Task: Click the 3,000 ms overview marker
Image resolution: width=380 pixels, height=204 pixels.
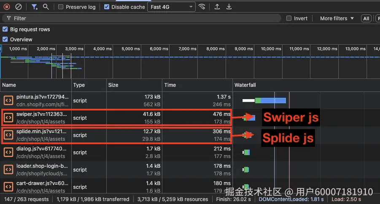Action: 74,49
